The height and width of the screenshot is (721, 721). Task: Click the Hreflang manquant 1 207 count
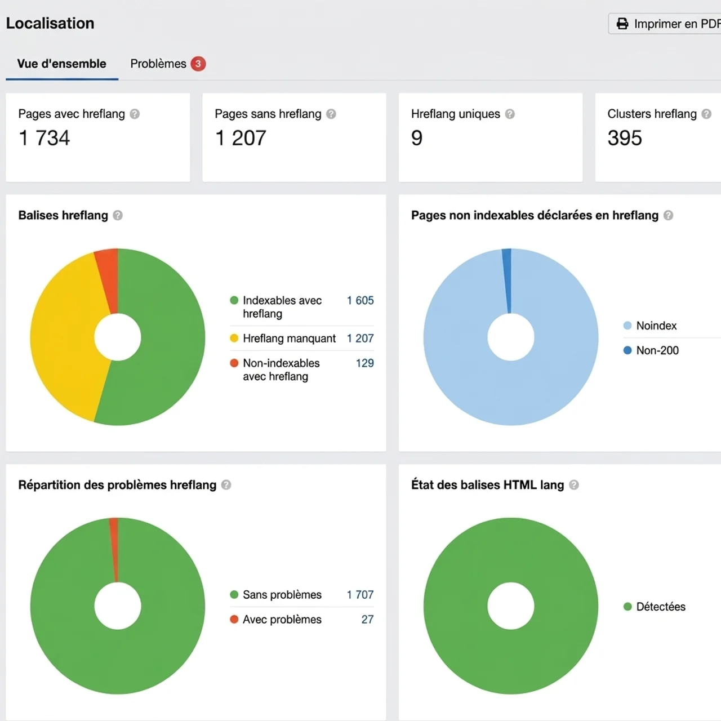pos(360,339)
